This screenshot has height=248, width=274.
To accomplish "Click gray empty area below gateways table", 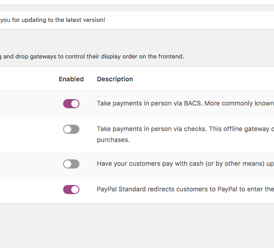I will click(x=137, y=226).
